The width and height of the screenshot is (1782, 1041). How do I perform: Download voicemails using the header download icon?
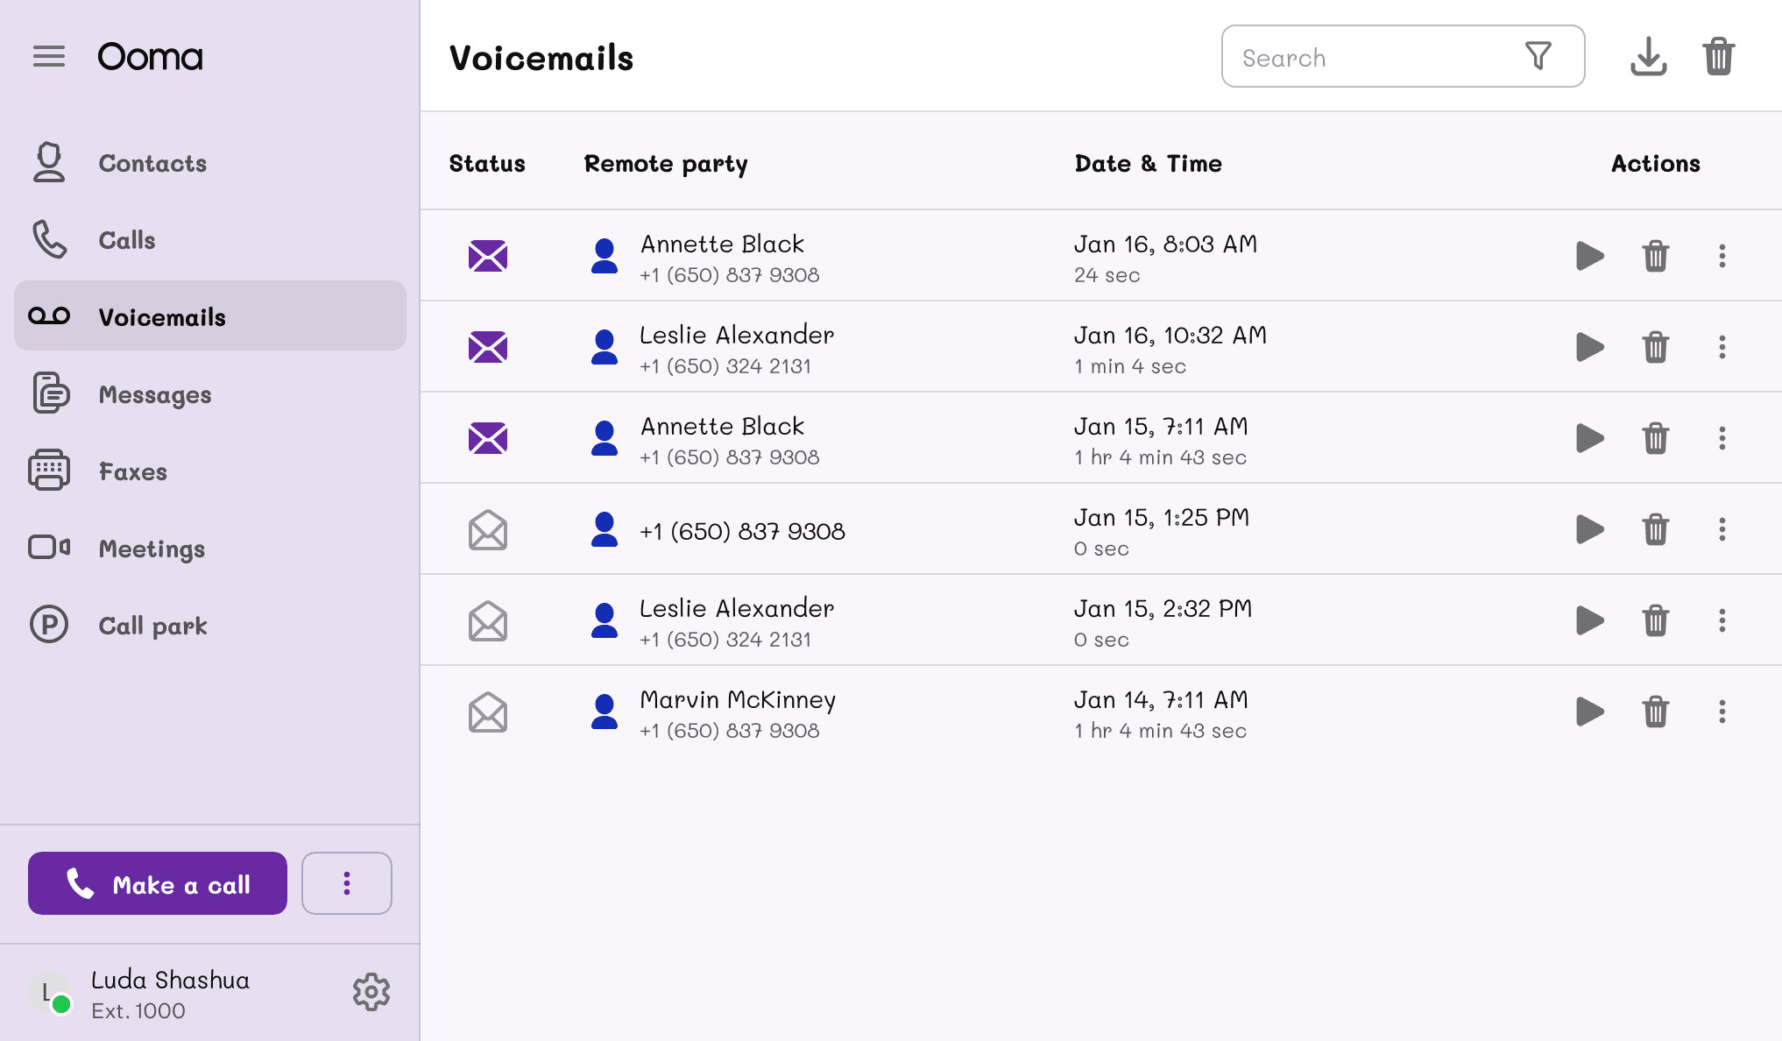click(x=1648, y=57)
